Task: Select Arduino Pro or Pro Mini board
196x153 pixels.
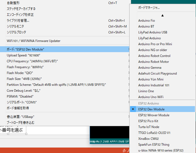Action: tap(162, 44)
